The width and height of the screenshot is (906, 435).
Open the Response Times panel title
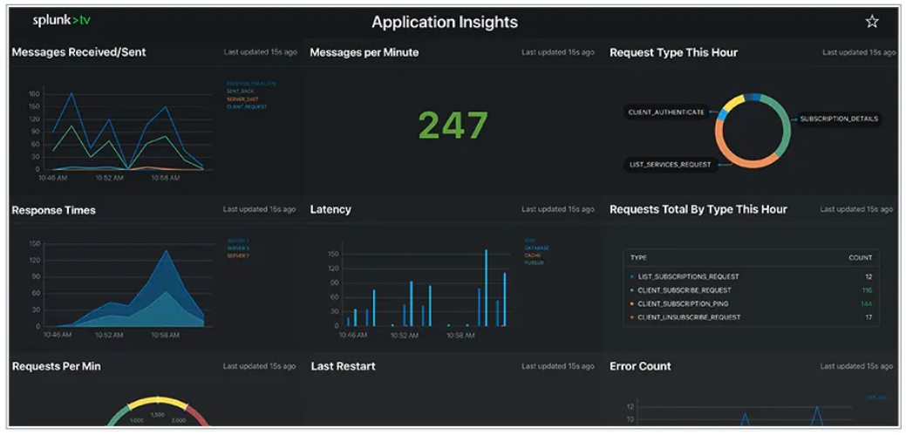(x=54, y=210)
